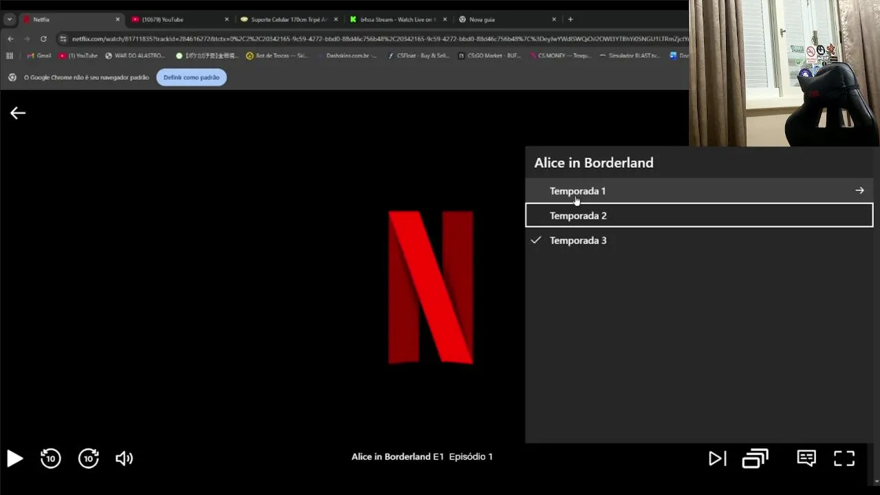The image size is (880, 495).
Task: Open the CS.MONEY bookmark
Action: (x=560, y=56)
